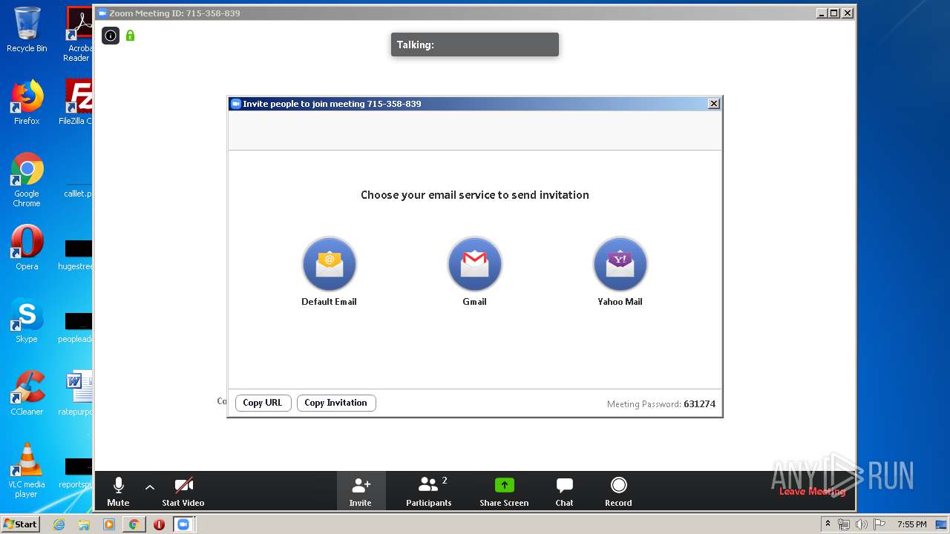950x534 pixels.
Task: Select the Zoom taskbar button
Action: tap(184, 524)
